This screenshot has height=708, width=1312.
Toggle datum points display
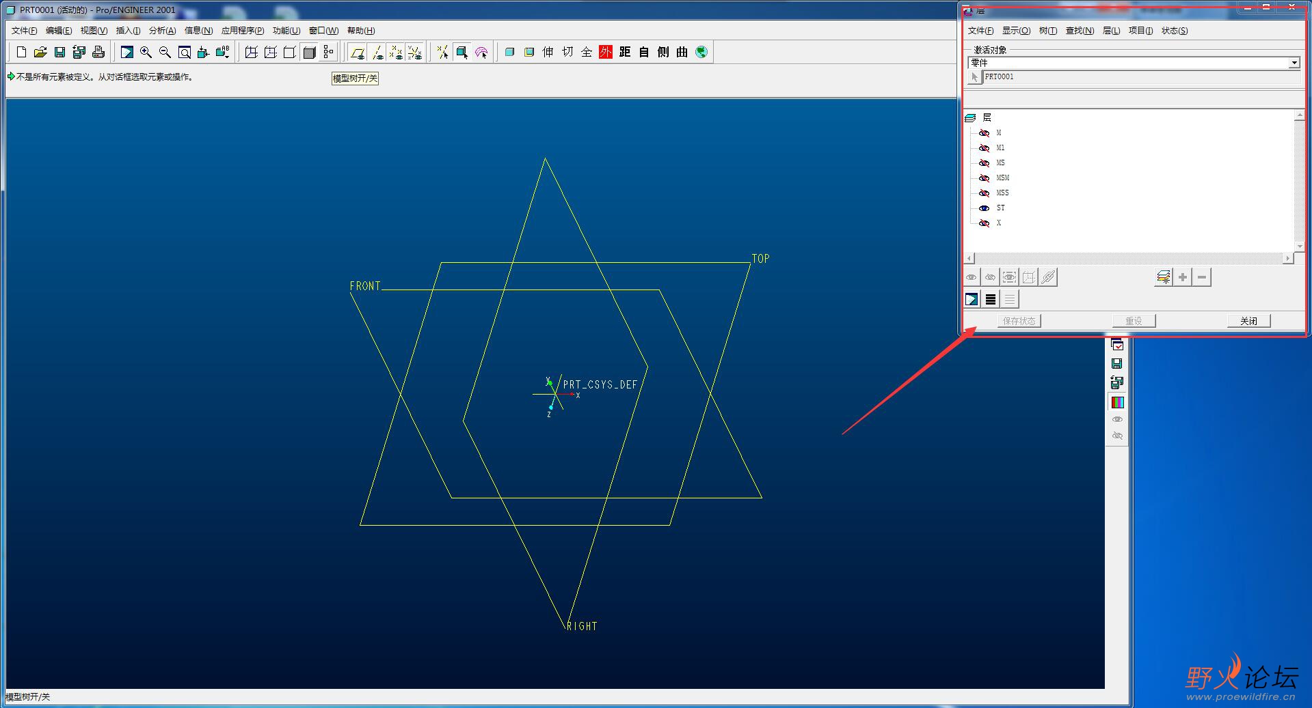(395, 52)
